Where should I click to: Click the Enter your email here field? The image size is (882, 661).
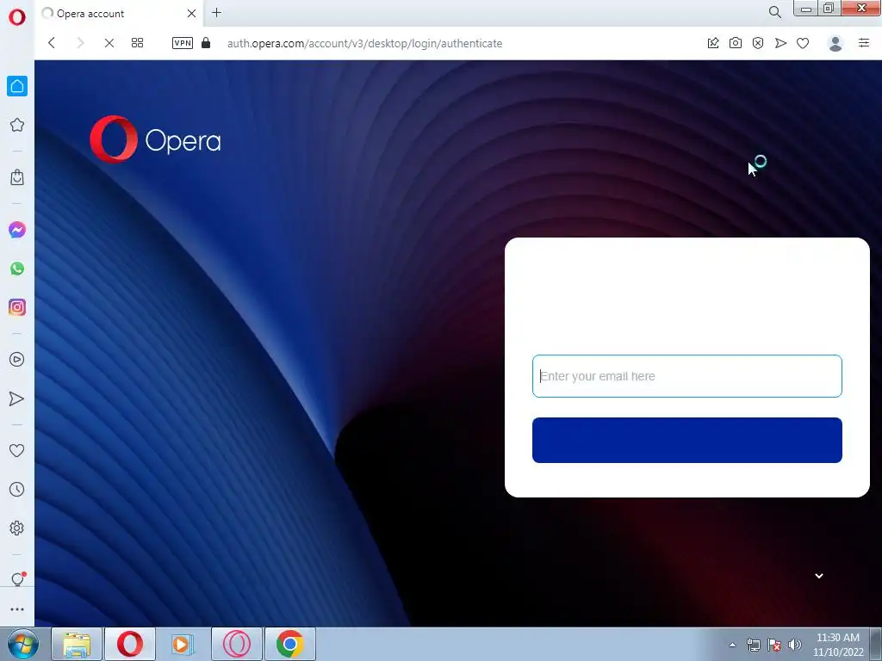(686, 376)
